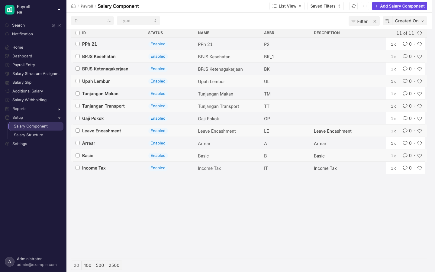This screenshot has height=272, width=435.
Task: Click the Administrator avatar icon
Action: 10,262
